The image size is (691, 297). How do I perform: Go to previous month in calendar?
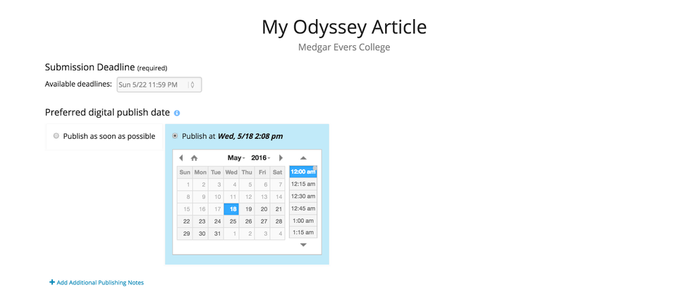(x=181, y=158)
